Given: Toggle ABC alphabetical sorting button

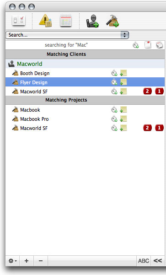Looking at the screenshot, I should tap(144, 261).
